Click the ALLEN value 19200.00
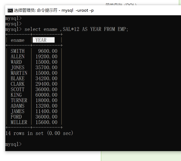This screenshot has height=161, width=181. tap(46, 56)
